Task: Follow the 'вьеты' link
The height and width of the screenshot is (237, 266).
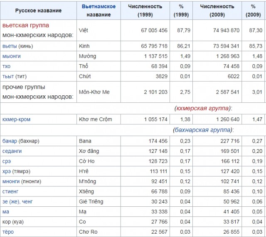Action: (x=10, y=46)
